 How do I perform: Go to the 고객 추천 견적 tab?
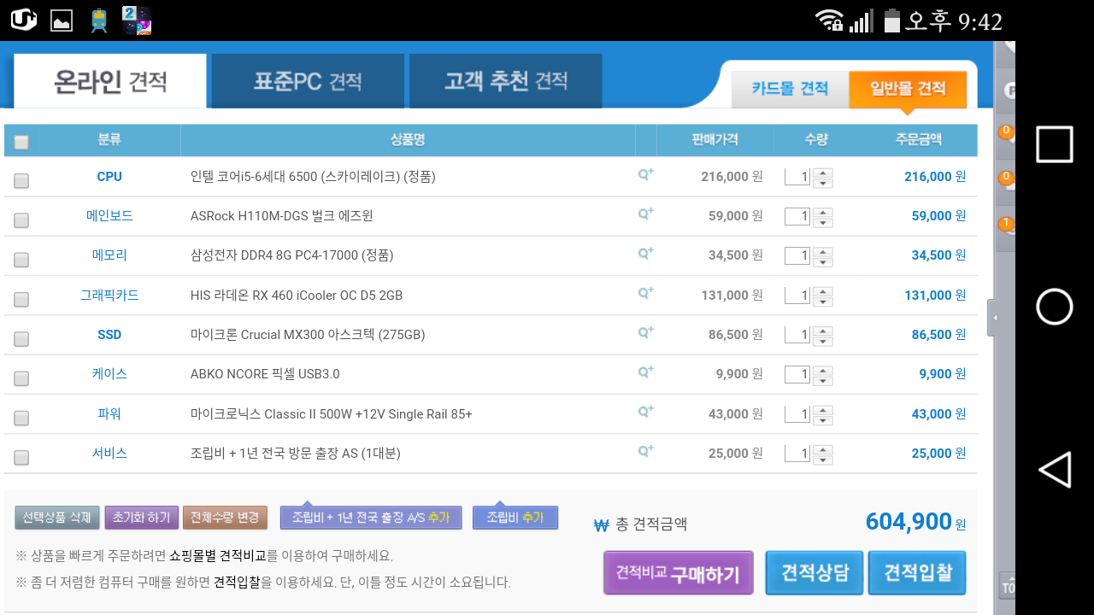[x=506, y=81]
